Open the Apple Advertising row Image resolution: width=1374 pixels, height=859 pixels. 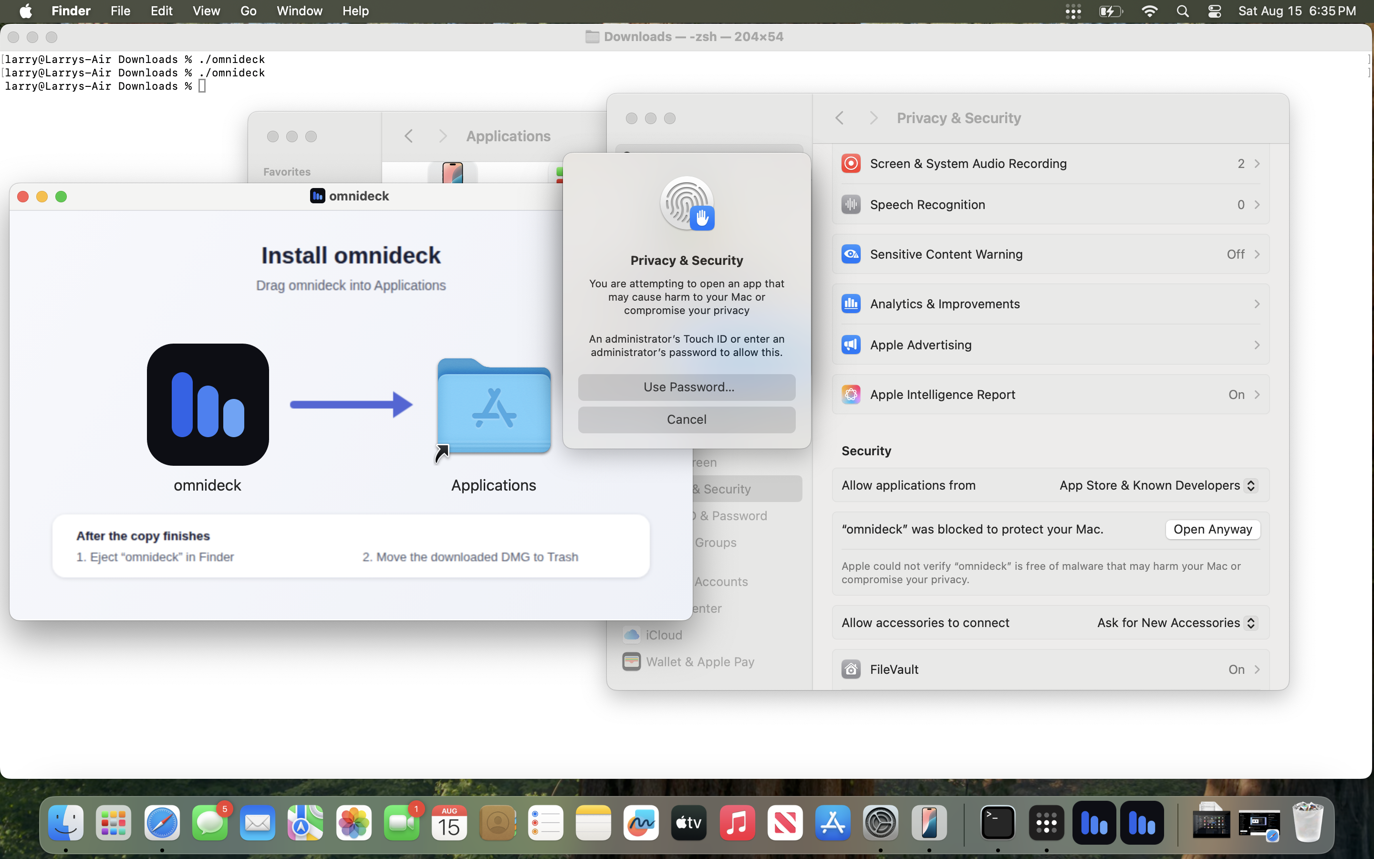[x=1051, y=345]
